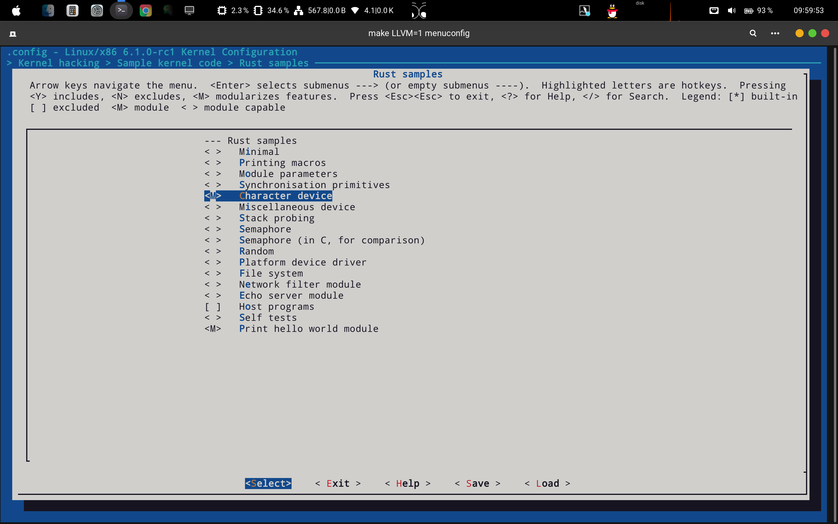Click the terminal search magnifier icon
Viewport: 838px width, 524px height.
pyautogui.click(x=753, y=33)
